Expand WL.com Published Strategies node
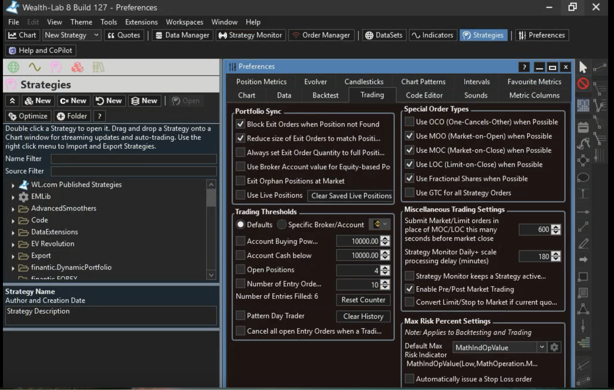Screen dimensions: 614x390 pyautogui.click(x=13, y=185)
